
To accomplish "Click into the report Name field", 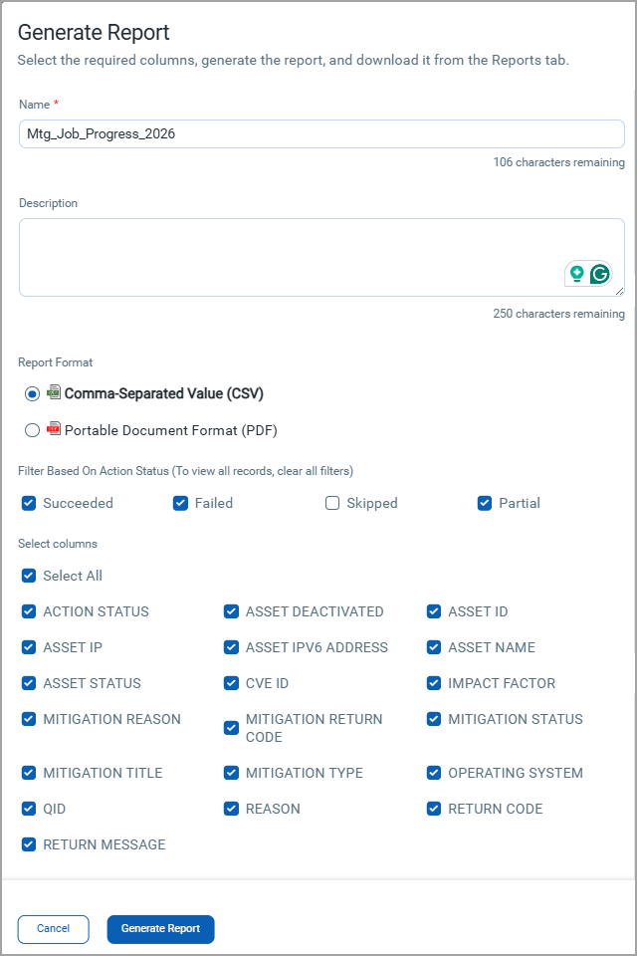I will tap(321, 133).
